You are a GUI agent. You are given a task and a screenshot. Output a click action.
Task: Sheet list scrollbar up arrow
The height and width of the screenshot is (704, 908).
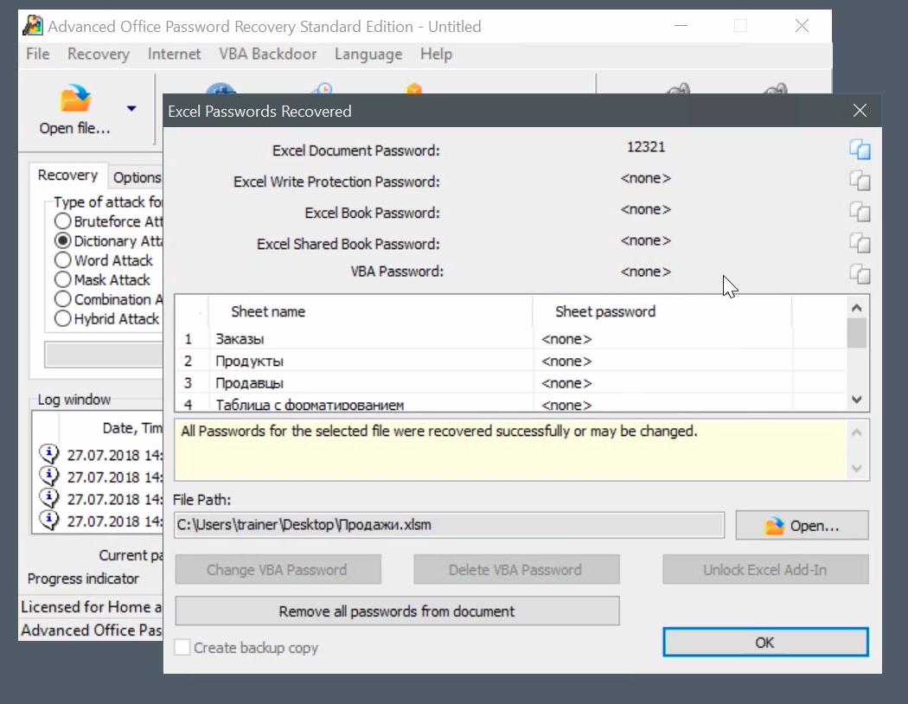coord(857,308)
